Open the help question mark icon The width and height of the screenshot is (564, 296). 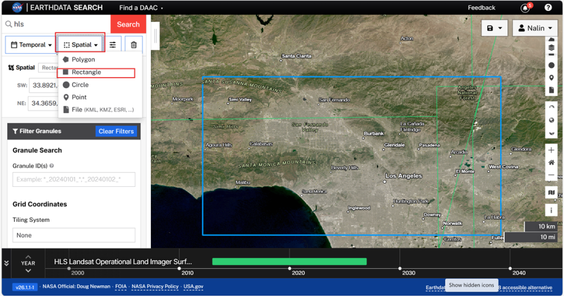point(548,8)
